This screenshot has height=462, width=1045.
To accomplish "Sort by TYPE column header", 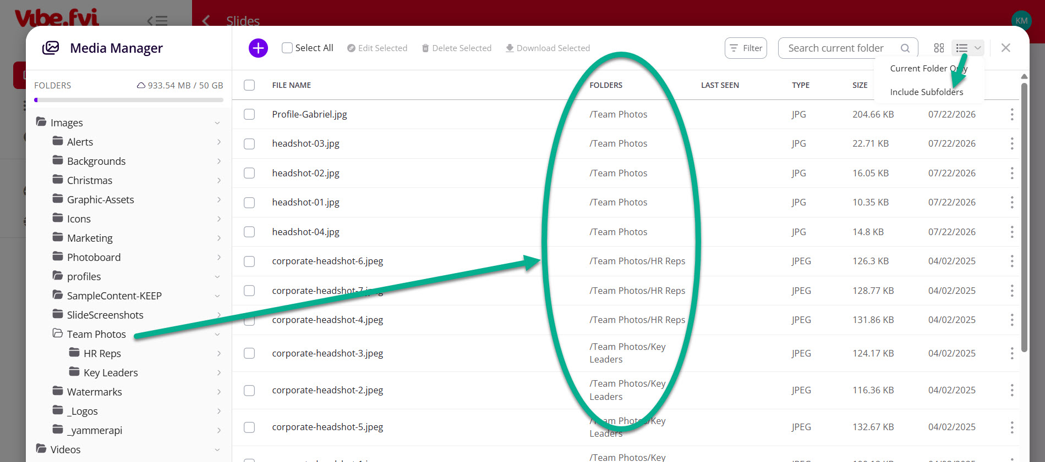I will [x=801, y=85].
